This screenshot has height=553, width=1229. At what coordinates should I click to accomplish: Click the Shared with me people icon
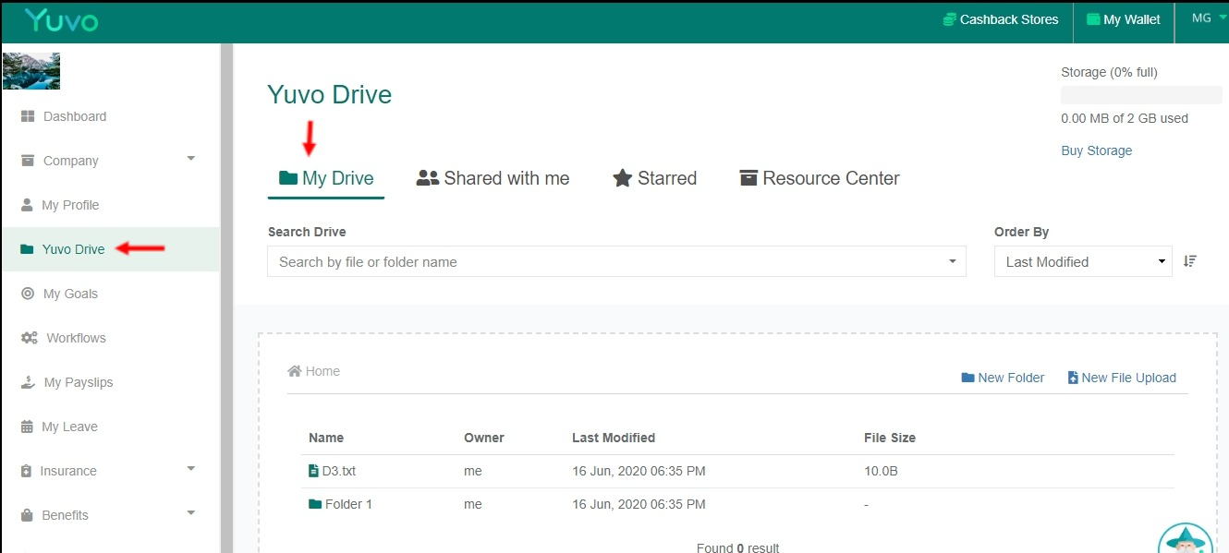(x=428, y=178)
